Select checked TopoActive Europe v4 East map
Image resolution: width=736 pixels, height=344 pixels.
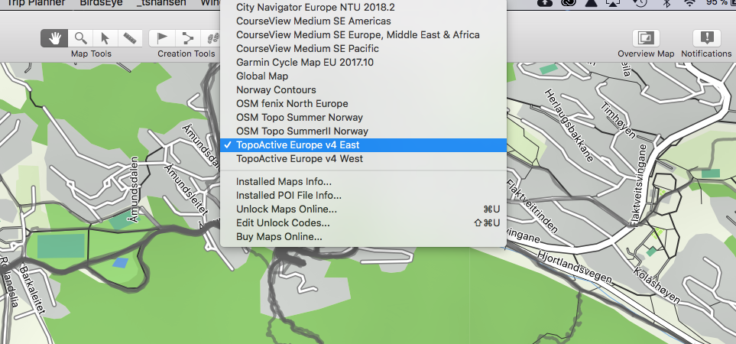(x=298, y=144)
